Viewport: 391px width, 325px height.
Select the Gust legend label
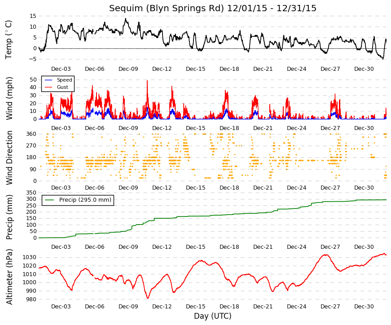(x=62, y=87)
